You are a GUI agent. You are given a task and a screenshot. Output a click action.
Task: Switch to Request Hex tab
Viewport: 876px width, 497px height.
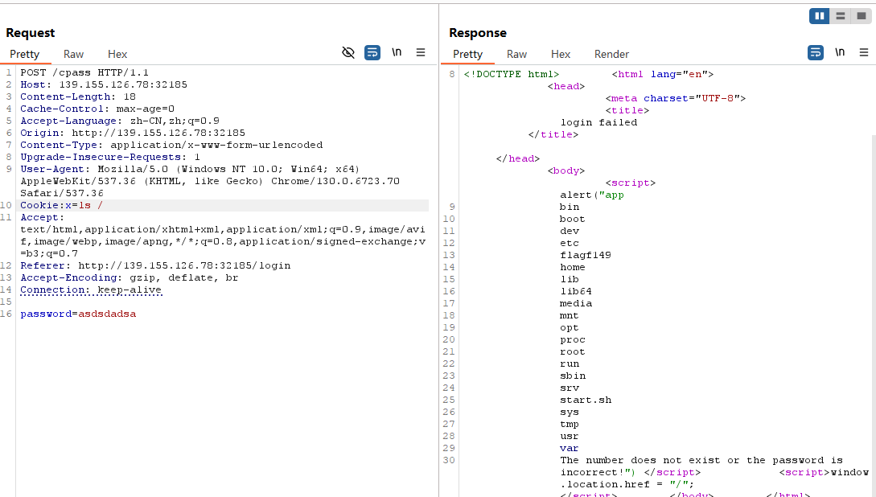click(x=117, y=54)
